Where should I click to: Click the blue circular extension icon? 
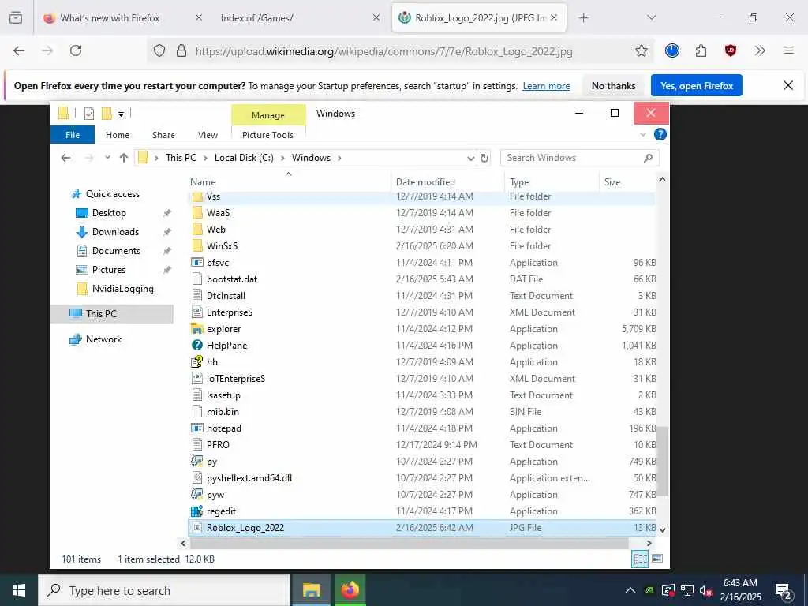coord(672,50)
